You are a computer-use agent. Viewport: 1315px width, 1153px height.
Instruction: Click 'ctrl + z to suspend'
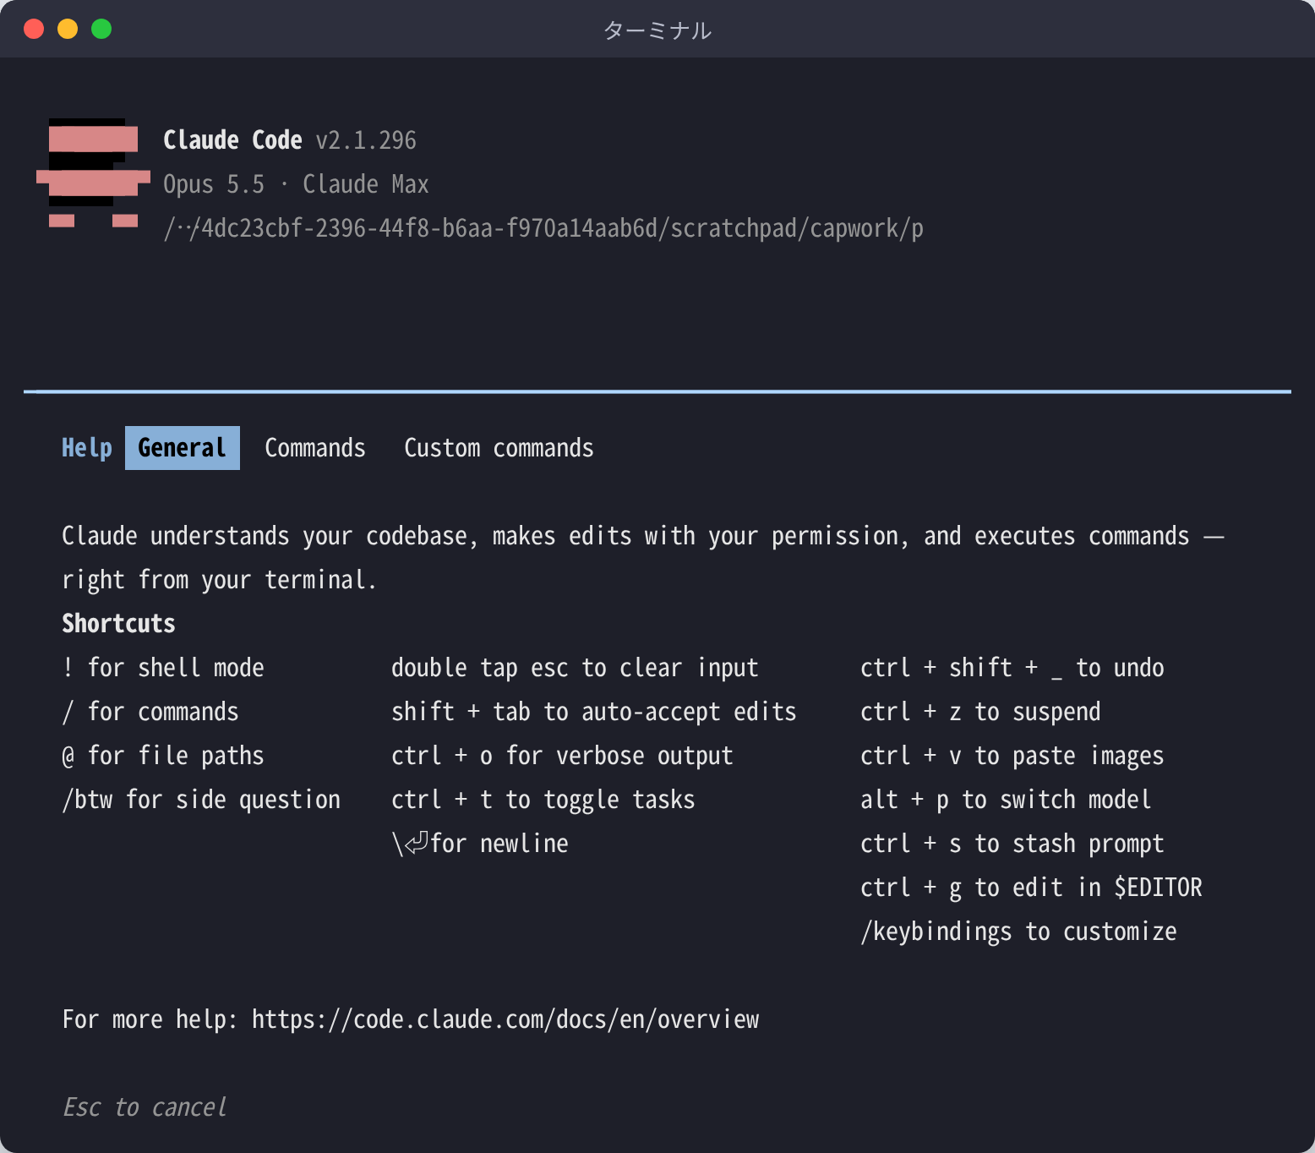click(980, 712)
